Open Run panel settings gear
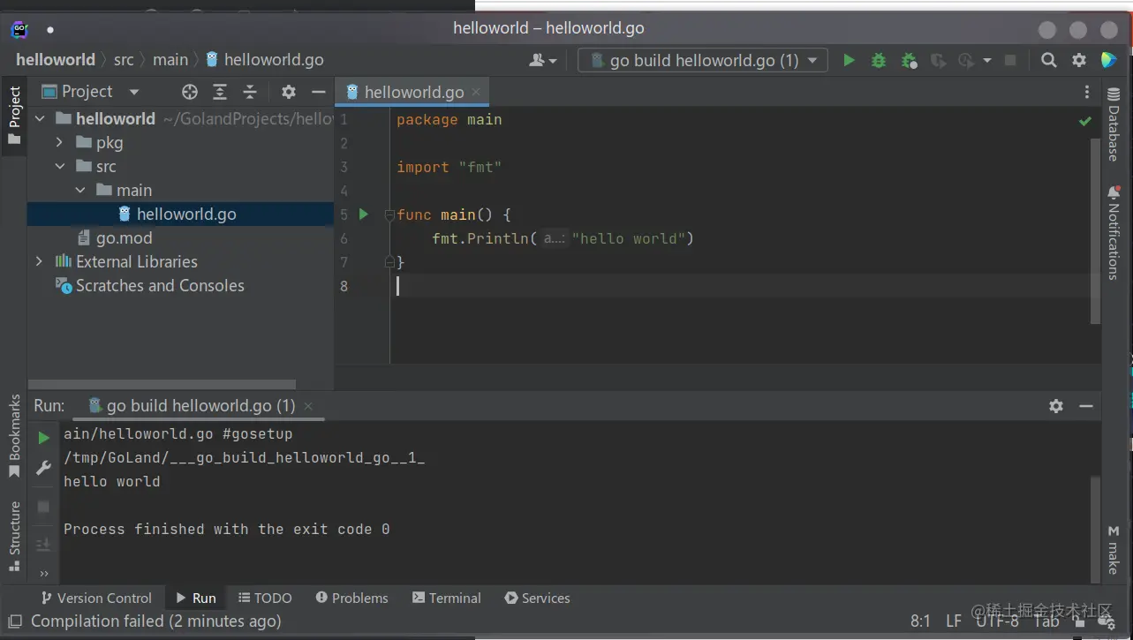Viewport: 1133px width, 640px height. 1056,406
